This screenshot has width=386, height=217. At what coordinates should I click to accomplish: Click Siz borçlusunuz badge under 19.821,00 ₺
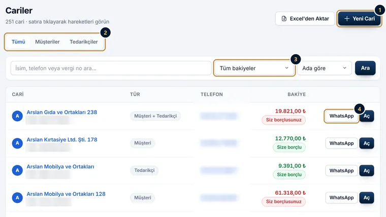tap(283, 120)
